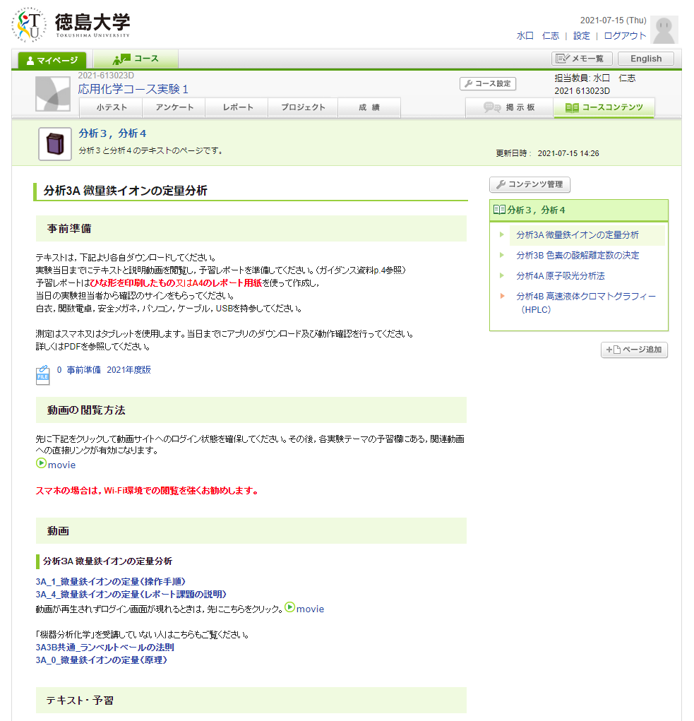
Task: Click the ログアウト logout link
Action: click(625, 35)
